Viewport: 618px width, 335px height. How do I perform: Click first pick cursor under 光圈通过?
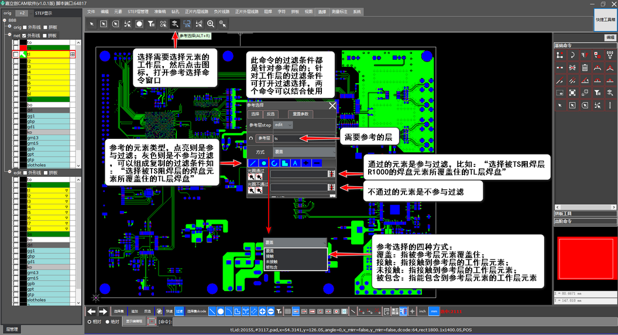click(251, 177)
